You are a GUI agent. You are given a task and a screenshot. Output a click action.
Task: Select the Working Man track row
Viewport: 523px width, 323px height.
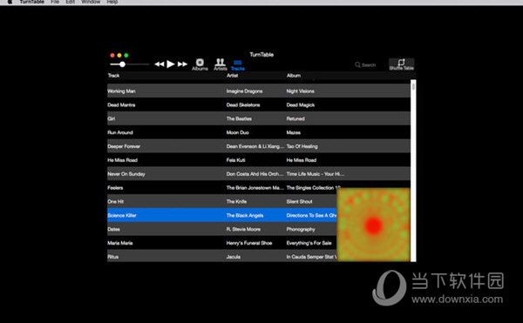click(x=259, y=91)
